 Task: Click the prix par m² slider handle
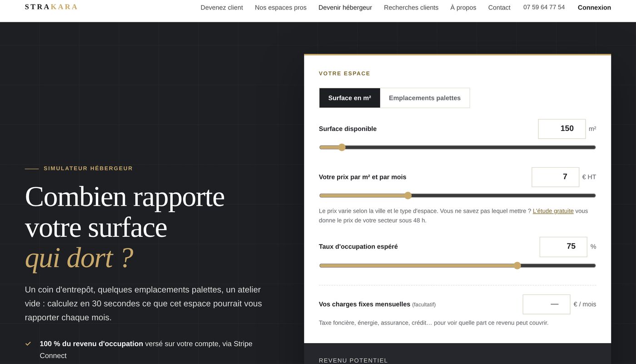(408, 195)
